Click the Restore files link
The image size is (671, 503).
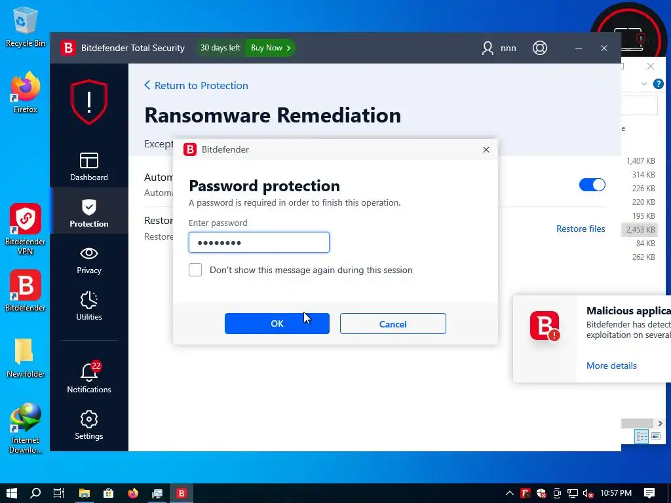click(x=581, y=229)
